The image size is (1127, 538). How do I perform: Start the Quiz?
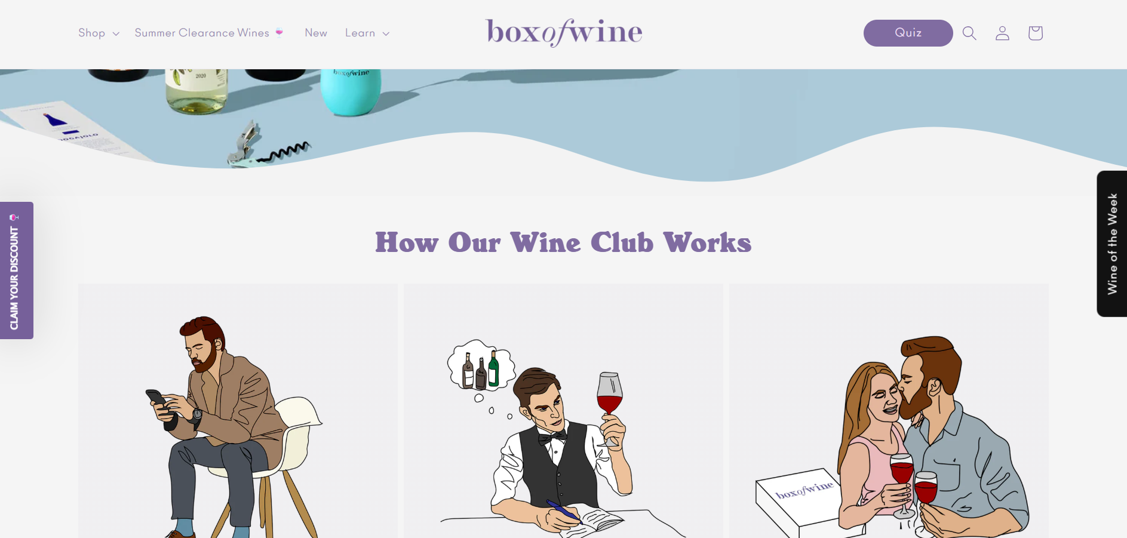coord(908,33)
